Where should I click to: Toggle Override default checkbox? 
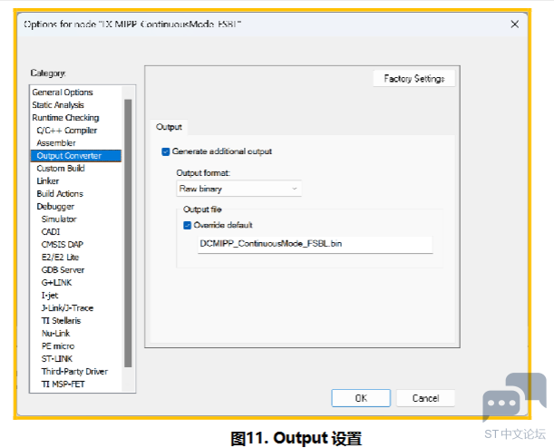pyautogui.click(x=188, y=225)
